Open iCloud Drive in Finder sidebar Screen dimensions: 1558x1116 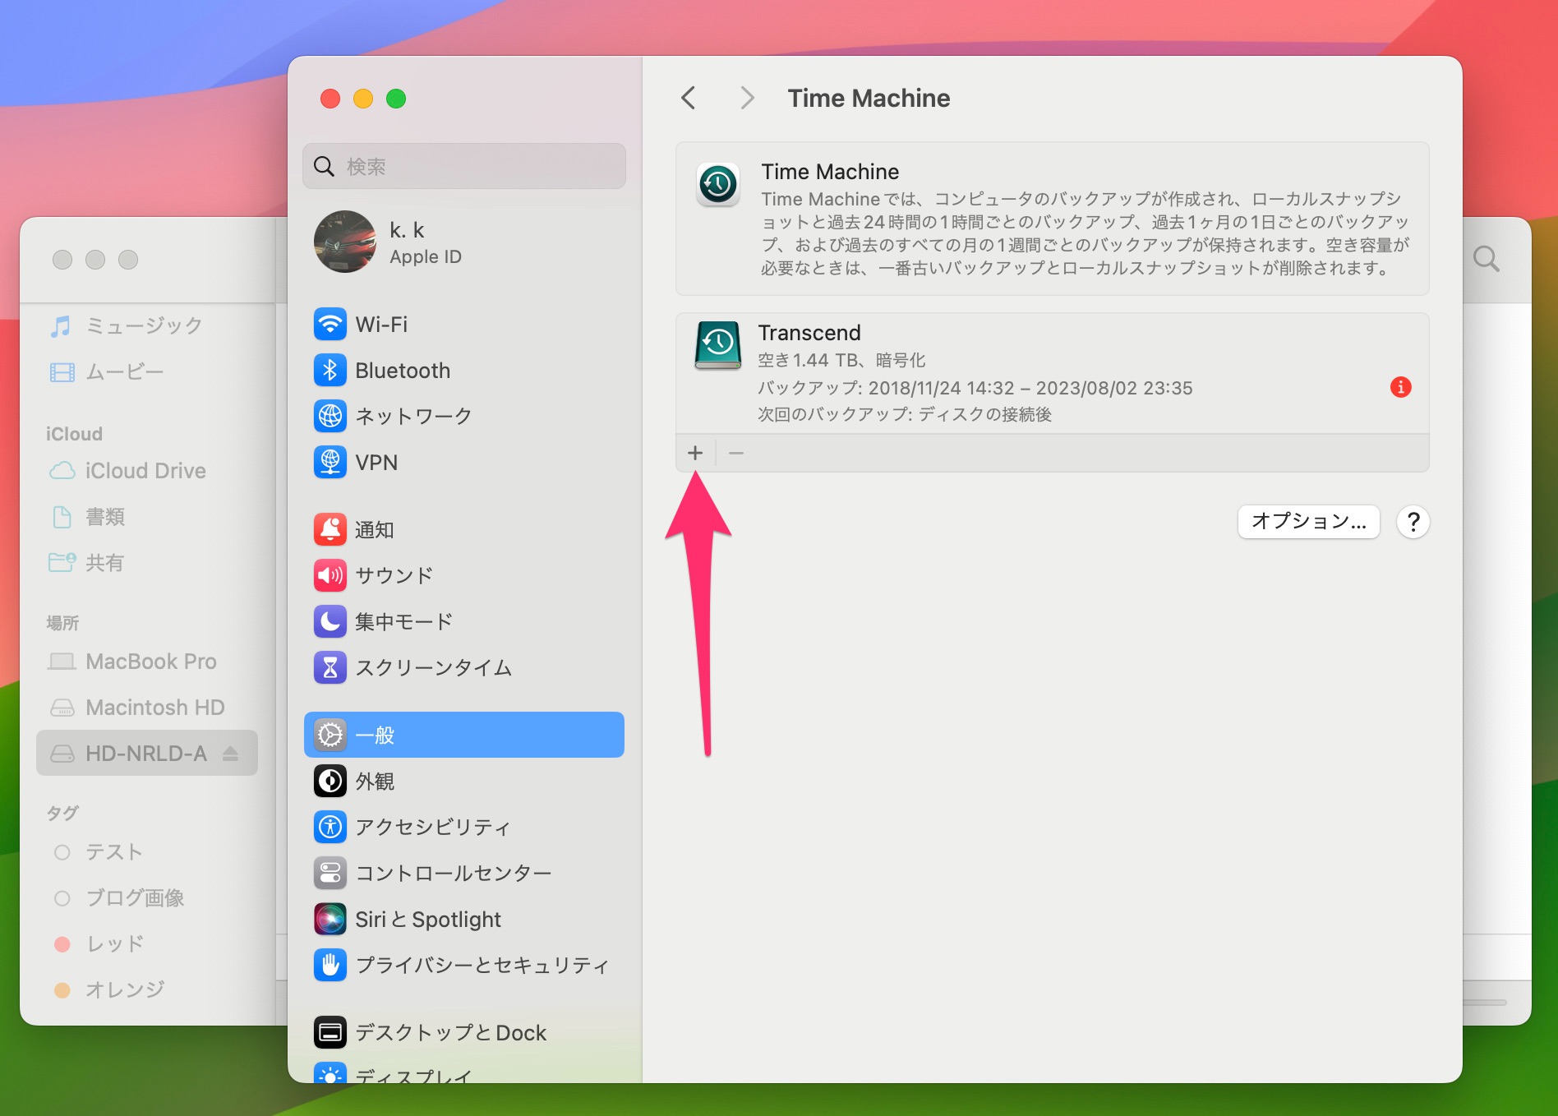[146, 471]
